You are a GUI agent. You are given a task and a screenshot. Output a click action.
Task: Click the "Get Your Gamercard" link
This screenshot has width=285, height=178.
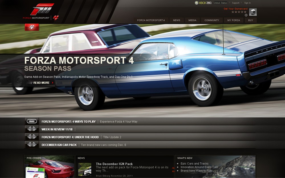point(236,9)
